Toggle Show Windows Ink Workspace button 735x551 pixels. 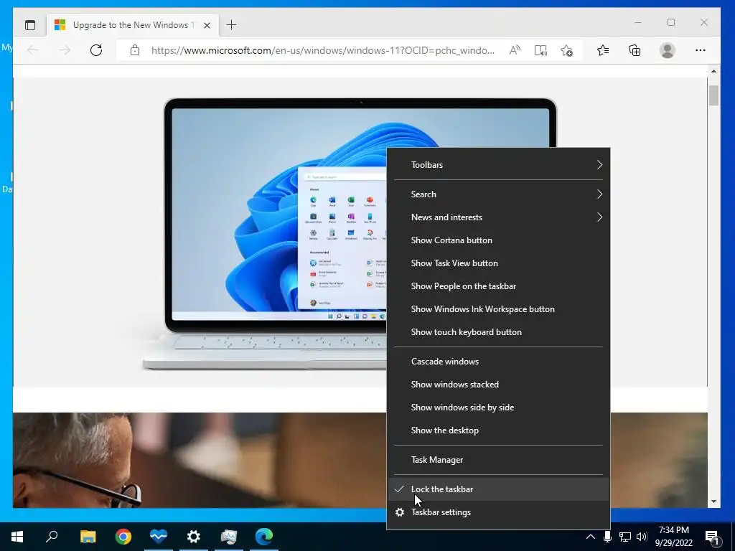point(498,309)
